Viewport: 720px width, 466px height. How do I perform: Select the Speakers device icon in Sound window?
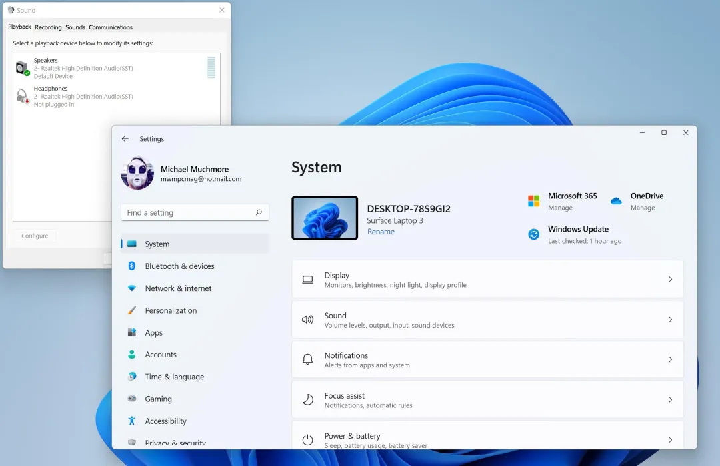[23, 69]
